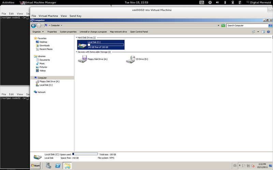
Task: Click Libraries in navigation pane
Action: pos(41,56)
